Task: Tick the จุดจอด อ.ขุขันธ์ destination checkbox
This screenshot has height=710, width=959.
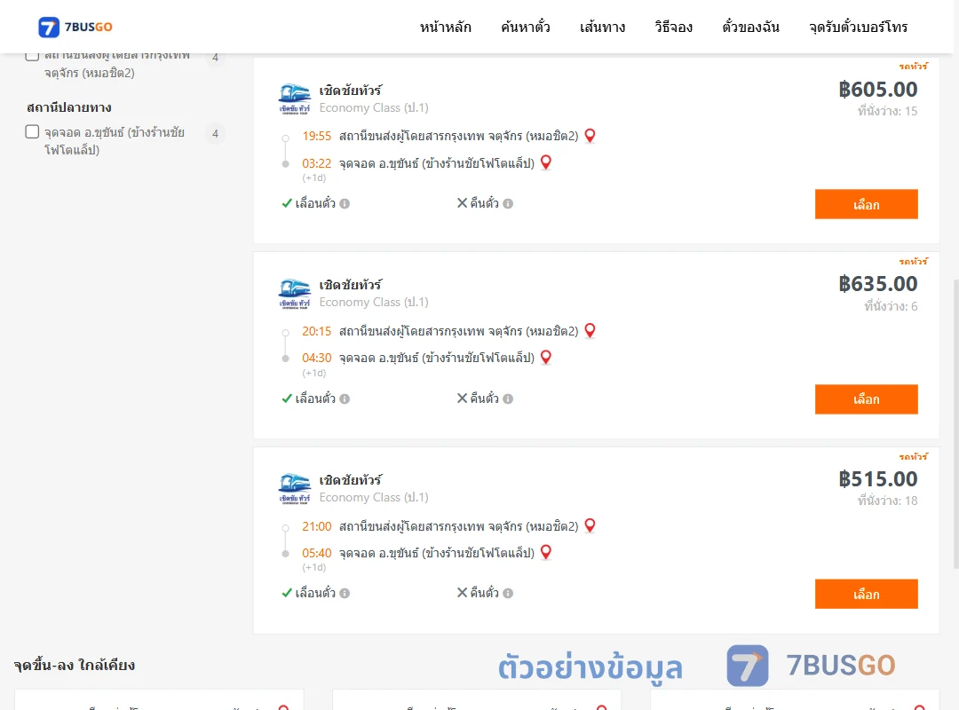Action: (33, 131)
